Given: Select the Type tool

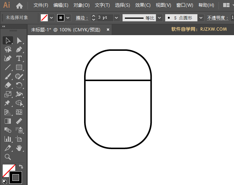Looking at the screenshot, I should coord(19,58).
